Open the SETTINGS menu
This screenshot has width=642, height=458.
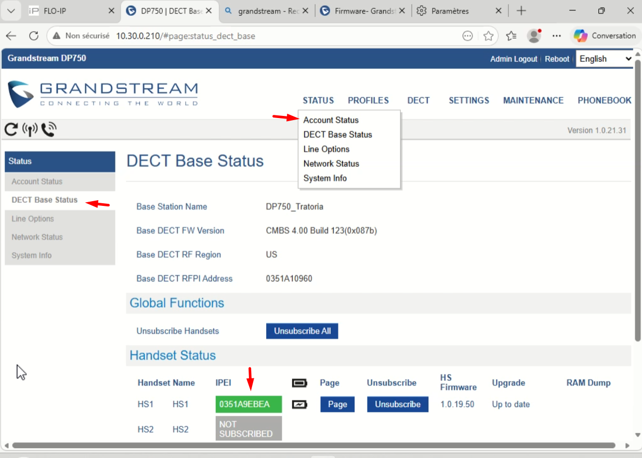[469, 100]
